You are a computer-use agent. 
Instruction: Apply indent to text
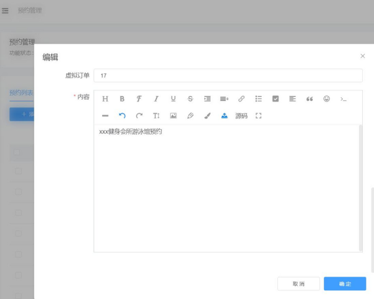208,98
